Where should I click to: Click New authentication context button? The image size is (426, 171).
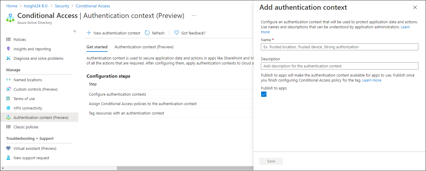click(x=113, y=33)
